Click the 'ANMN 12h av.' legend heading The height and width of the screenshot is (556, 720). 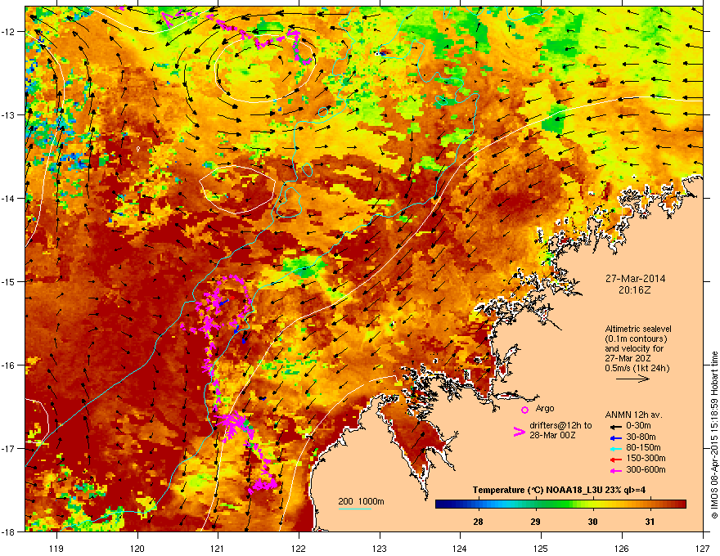point(633,415)
